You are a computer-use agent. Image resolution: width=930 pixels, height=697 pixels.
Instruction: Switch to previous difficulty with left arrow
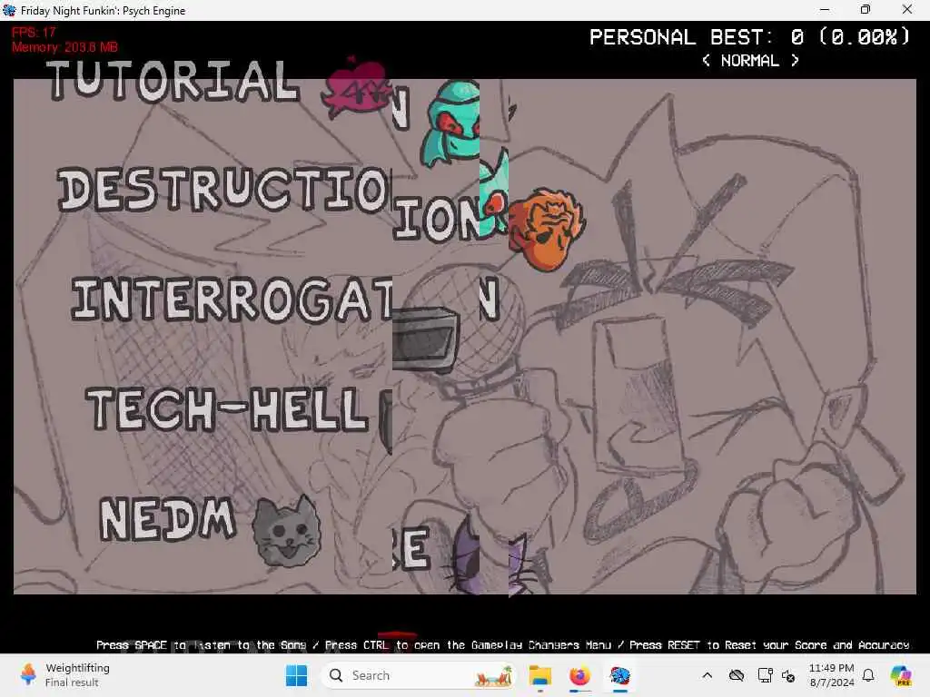[x=706, y=61]
